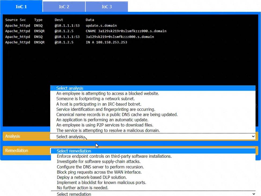This screenshot has width=261, height=196.
Task: Pick 'No further action is needed' remediation
Action: point(83,188)
